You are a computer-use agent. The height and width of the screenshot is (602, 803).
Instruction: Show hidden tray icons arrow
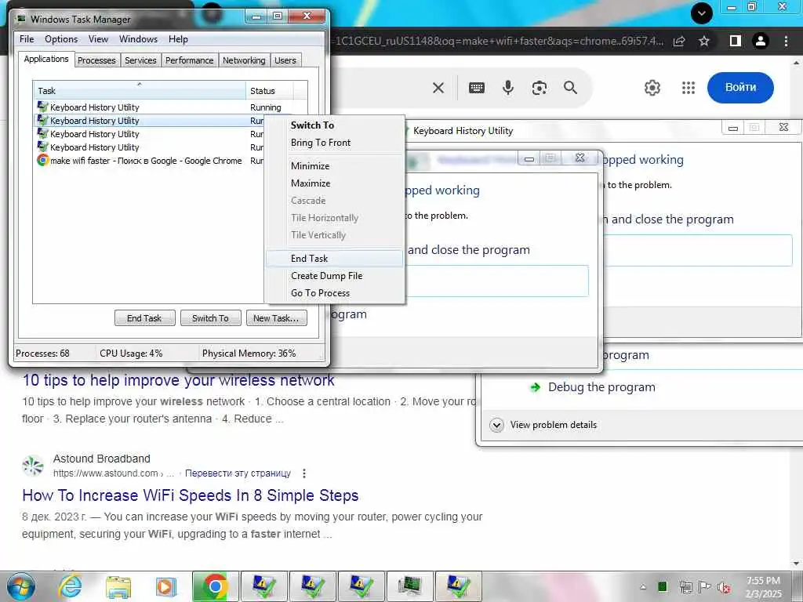tap(643, 587)
